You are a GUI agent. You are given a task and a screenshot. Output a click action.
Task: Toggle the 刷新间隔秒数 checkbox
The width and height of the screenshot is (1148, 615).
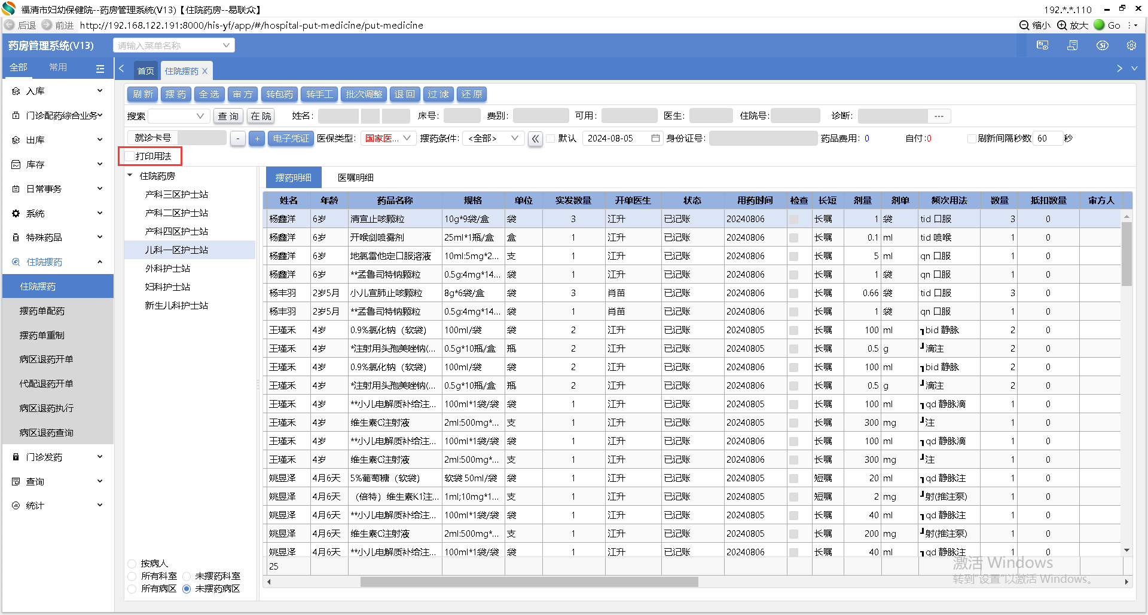pos(972,139)
